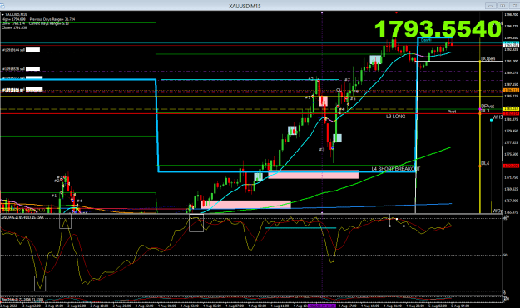This screenshot has width=520, height=308.
Task: Click the 'L4 SHORT BREAKOUT' chart label
Action: 396,169
